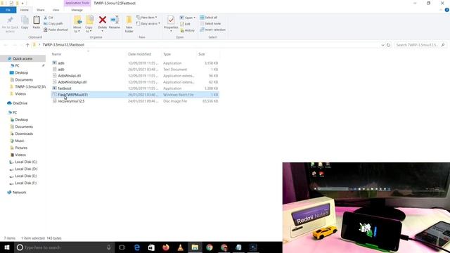
Task: Click Select none
Action: (210, 23)
